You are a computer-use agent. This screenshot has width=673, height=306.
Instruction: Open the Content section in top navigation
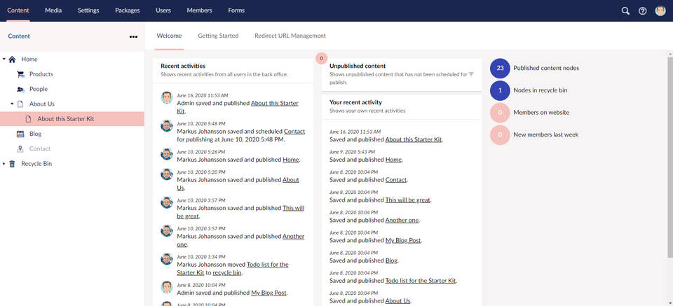click(18, 11)
